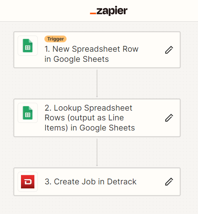Edit the Create Job in Detrack step
198x214 pixels.
click(x=169, y=181)
